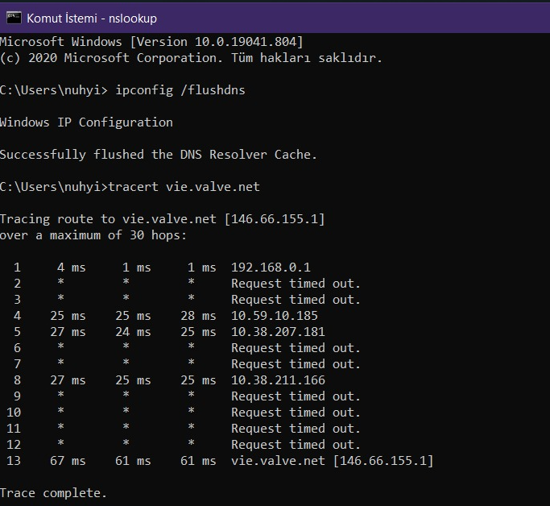This screenshot has width=550, height=506.
Task: Click 'Request timed out.' on hop 2
Action: [296, 284]
